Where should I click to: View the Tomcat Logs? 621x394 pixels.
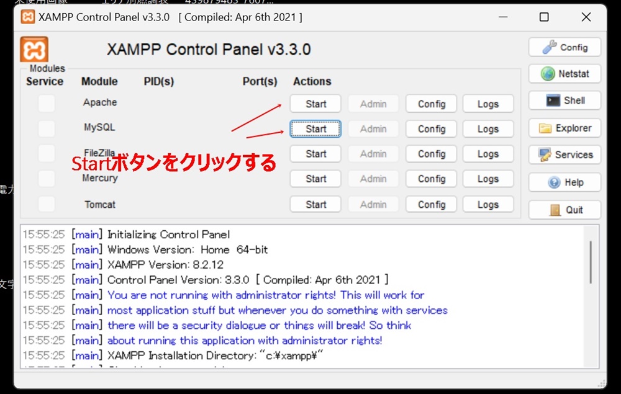(x=488, y=205)
